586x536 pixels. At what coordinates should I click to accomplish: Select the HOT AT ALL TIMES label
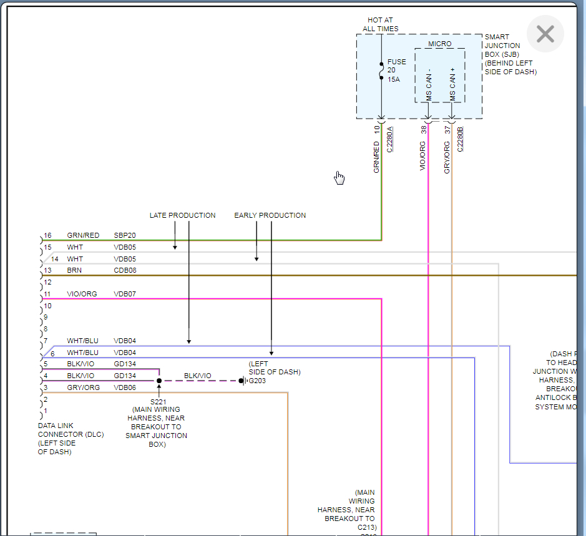pyautogui.click(x=380, y=24)
